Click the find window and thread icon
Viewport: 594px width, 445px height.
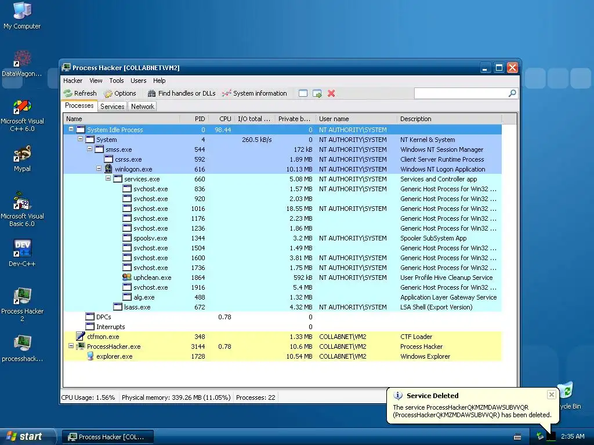tap(317, 93)
